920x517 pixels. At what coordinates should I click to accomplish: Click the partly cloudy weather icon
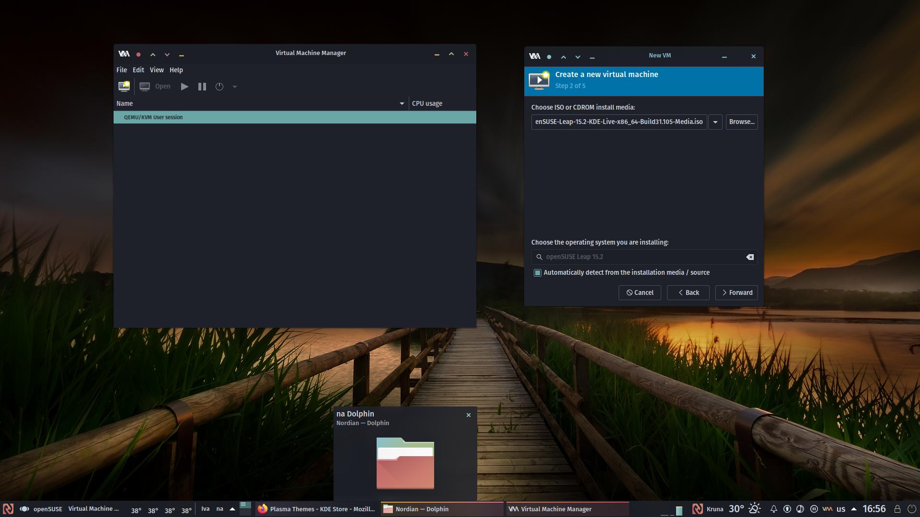pyautogui.click(x=755, y=508)
